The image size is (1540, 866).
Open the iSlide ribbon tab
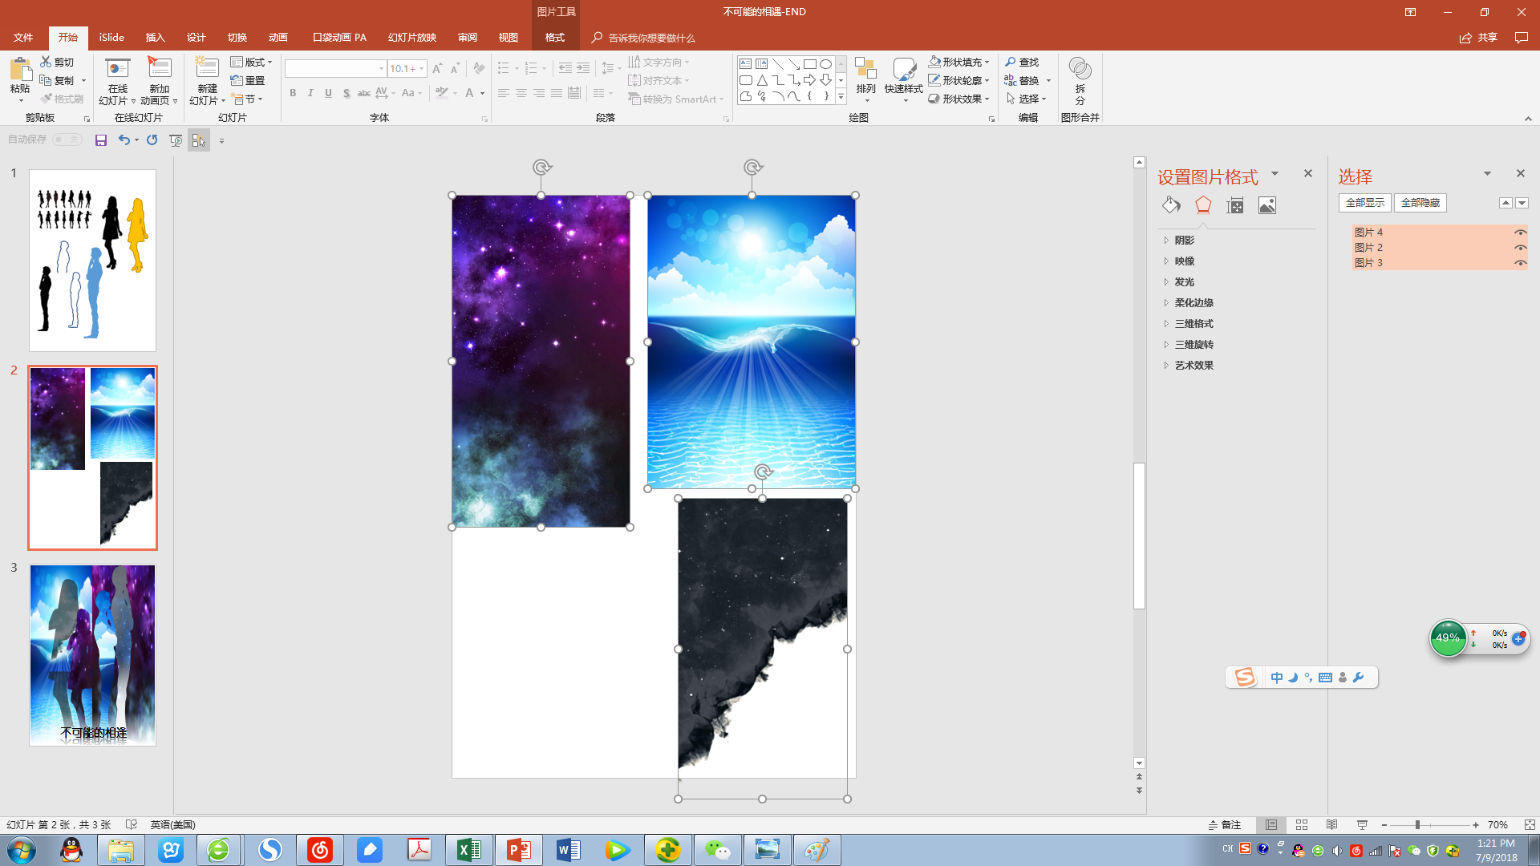tap(111, 38)
